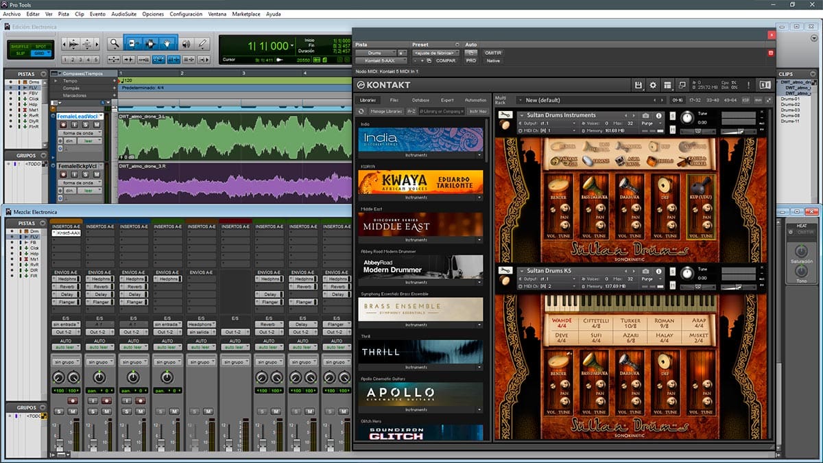Open Kontakt workspace layout icon
The width and height of the screenshot is (823, 463).
[667, 85]
